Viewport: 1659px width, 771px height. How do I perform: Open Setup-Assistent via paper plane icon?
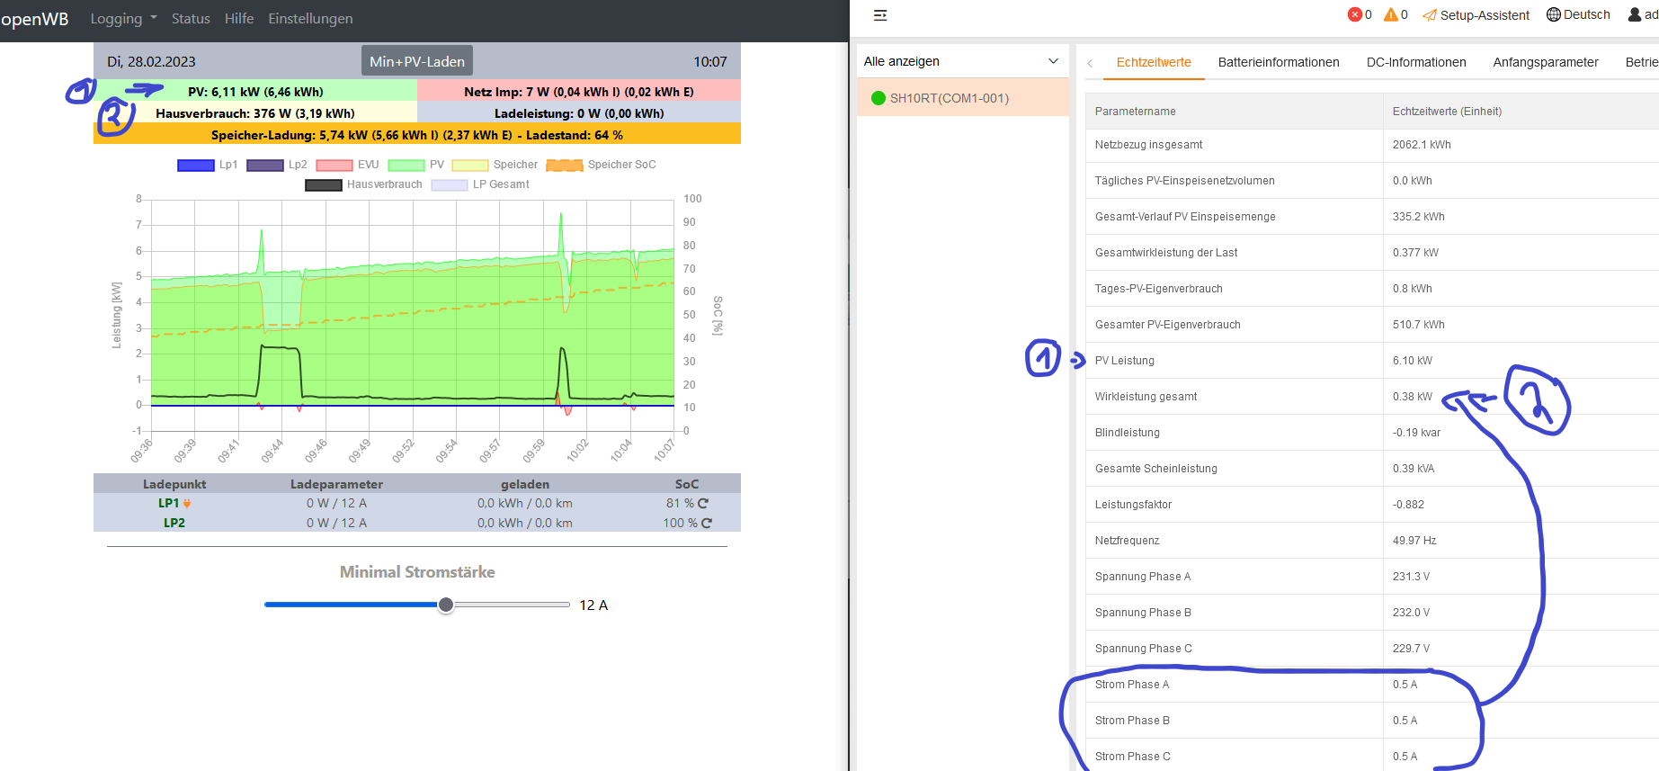click(x=1430, y=15)
